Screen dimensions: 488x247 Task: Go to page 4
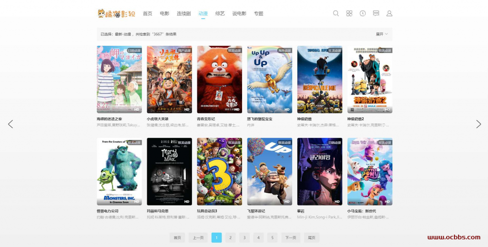[x=258, y=237]
